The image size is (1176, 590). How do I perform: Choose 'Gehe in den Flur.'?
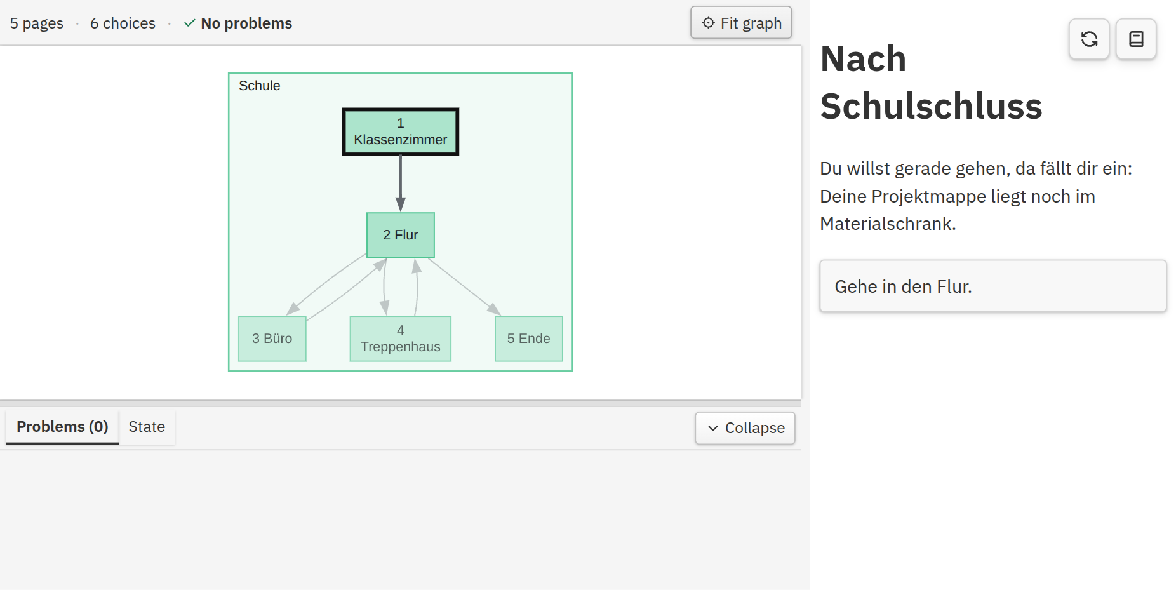(992, 286)
